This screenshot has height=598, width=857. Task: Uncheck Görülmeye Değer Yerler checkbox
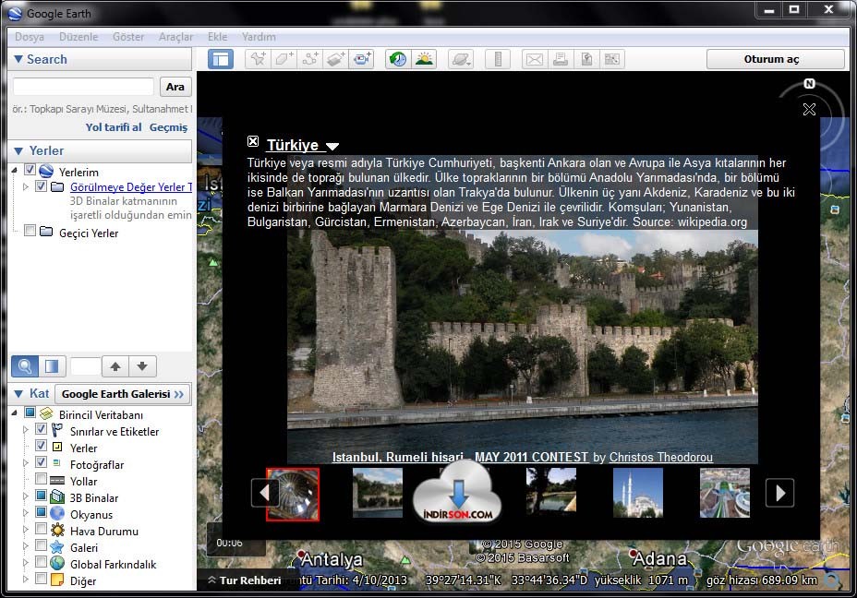41,186
